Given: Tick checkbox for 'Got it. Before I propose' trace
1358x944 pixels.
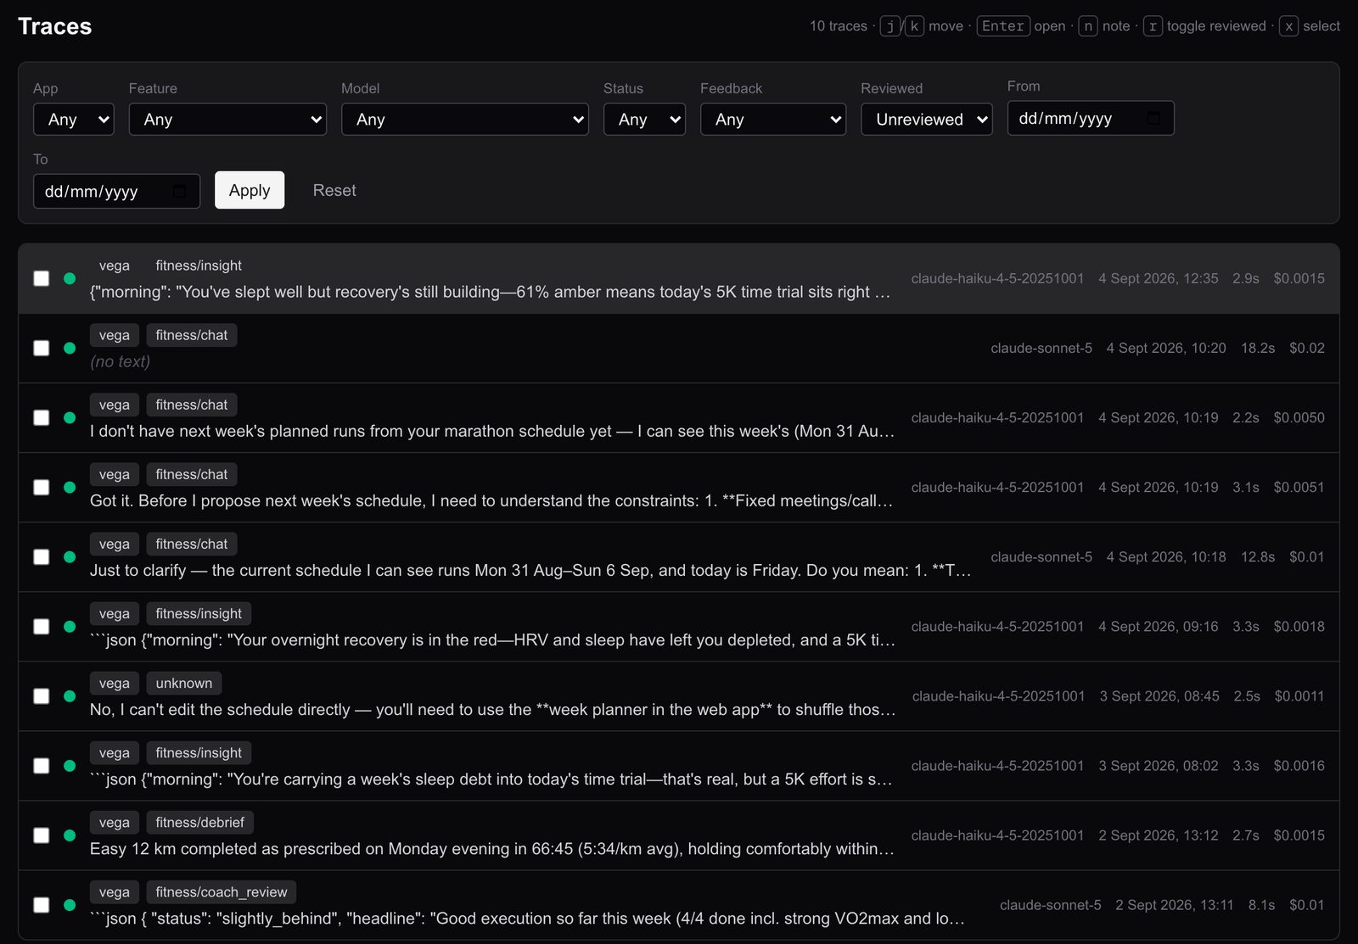Looking at the screenshot, I should 41,487.
